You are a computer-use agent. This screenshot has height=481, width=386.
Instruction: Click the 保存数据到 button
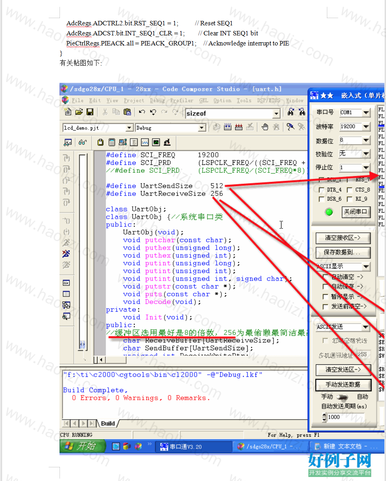coord(343,252)
